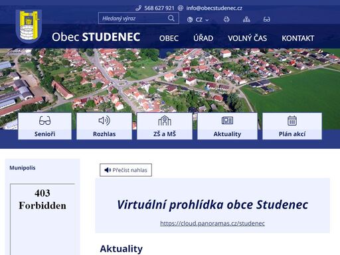The height and width of the screenshot is (255, 340).
Task: Open the OBEC menu
Action: point(169,39)
